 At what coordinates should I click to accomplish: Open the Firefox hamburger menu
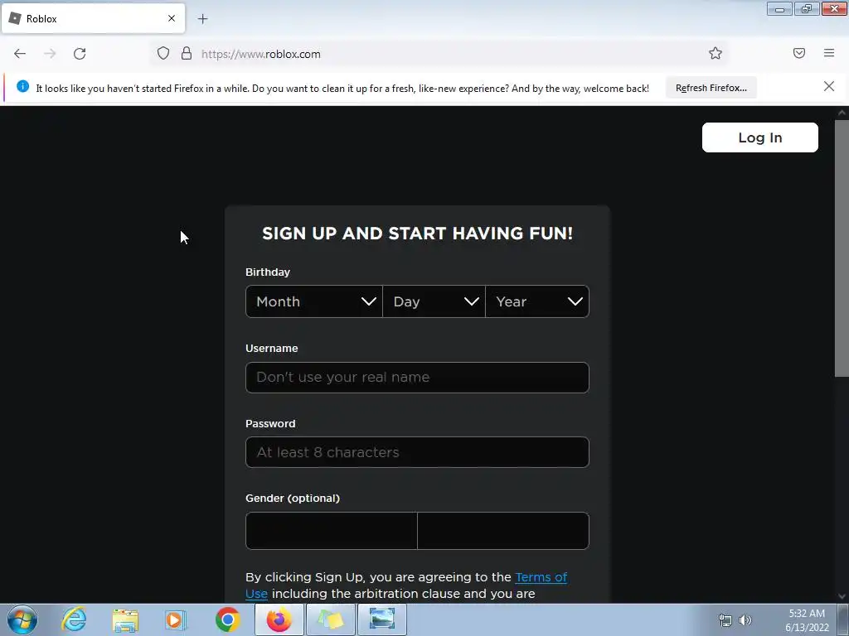pos(829,53)
